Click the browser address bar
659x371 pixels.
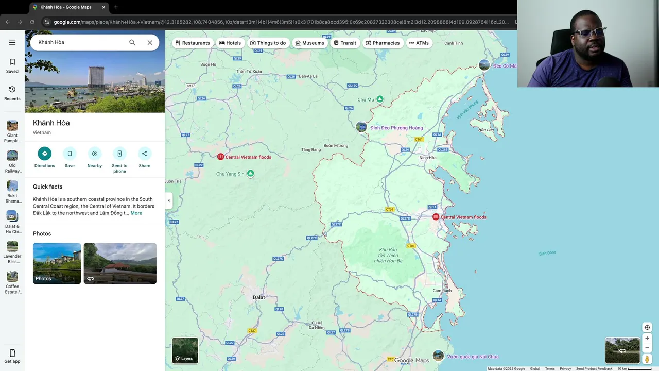(x=281, y=22)
